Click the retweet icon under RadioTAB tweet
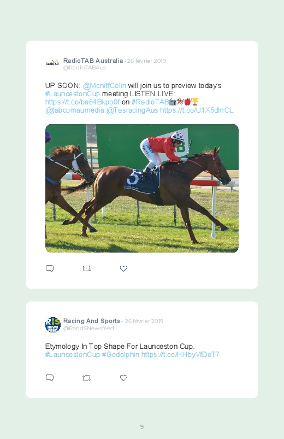The width and height of the screenshot is (284, 439). (x=86, y=268)
